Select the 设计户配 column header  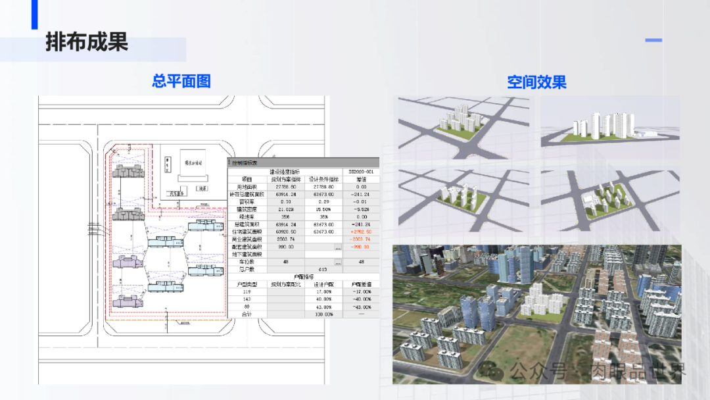[323, 284]
